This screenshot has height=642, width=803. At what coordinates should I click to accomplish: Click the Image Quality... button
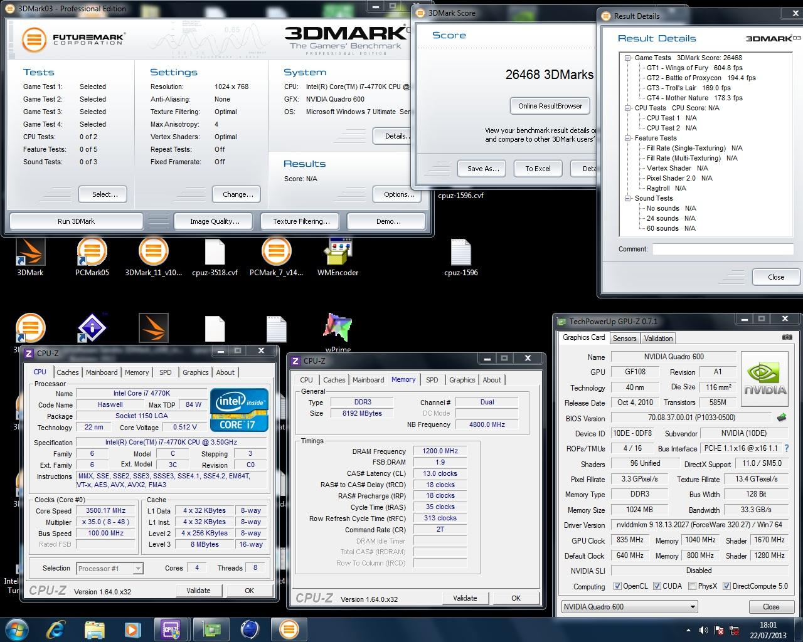point(215,221)
